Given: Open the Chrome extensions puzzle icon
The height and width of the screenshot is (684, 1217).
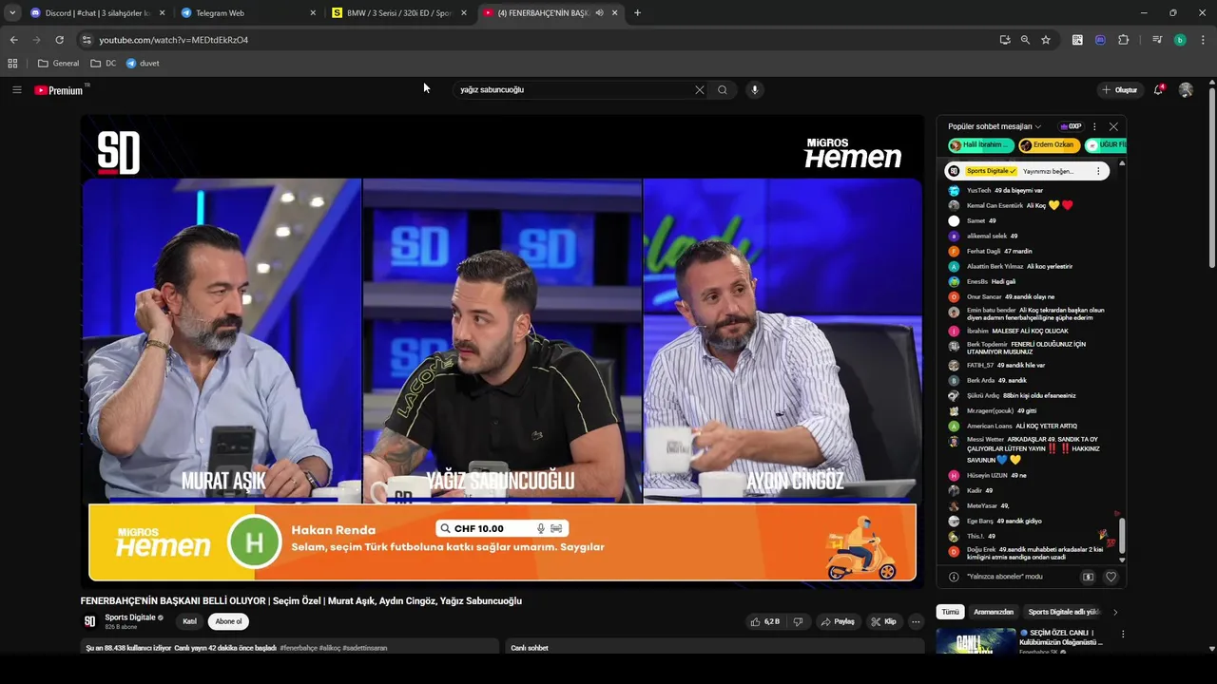Looking at the screenshot, I should [x=1124, y=40].
